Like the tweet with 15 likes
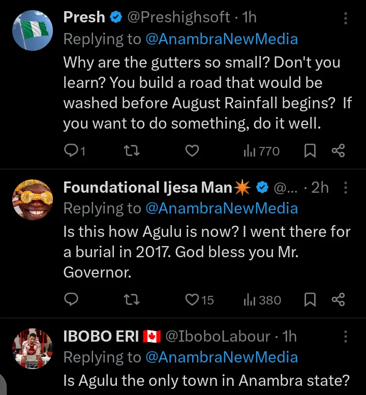The height and width of the screenshot is (395, 366). (192, 299)
